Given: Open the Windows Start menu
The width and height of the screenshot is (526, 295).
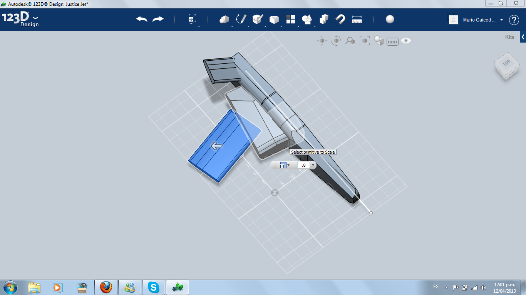Looking at the screenshot, I should pos(10,287).
